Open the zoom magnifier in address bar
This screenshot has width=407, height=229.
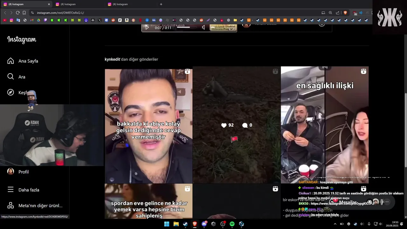[x=330, y=13]
